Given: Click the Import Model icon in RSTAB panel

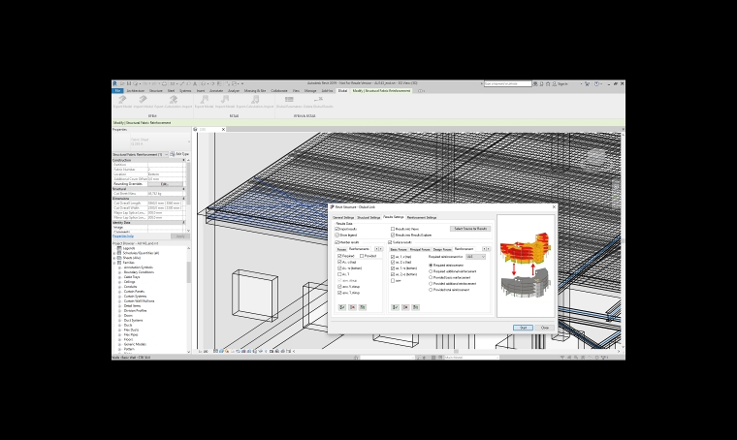Looking at the screenshot, I should coord(225,101).
